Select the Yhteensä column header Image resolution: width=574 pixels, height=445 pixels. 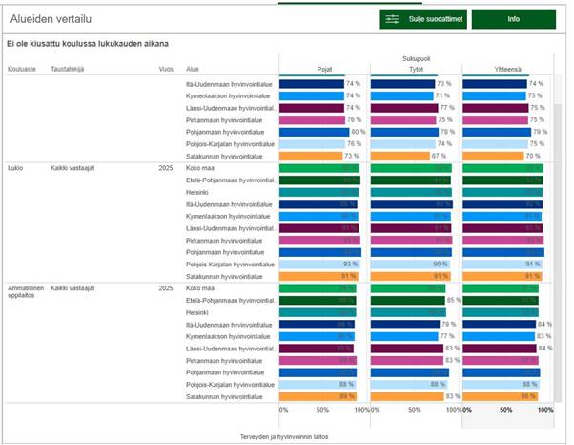[507, 69]
